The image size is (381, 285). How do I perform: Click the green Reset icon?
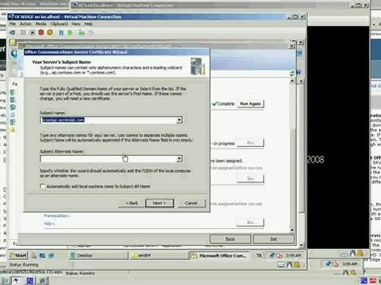tap(70, 32)
